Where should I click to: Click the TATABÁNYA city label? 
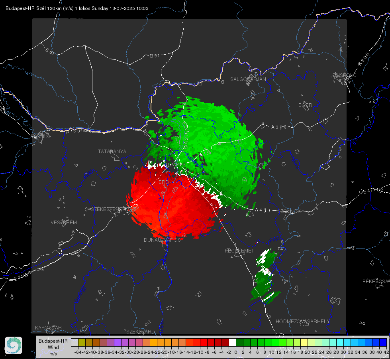point(112,152)
